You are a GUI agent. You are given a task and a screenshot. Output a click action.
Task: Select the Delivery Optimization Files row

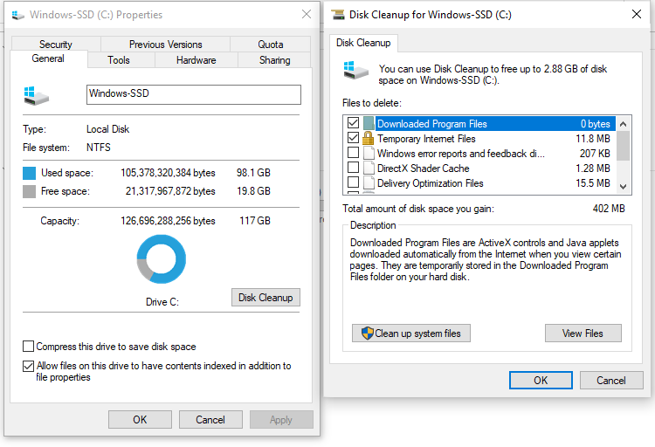(479, 183)
